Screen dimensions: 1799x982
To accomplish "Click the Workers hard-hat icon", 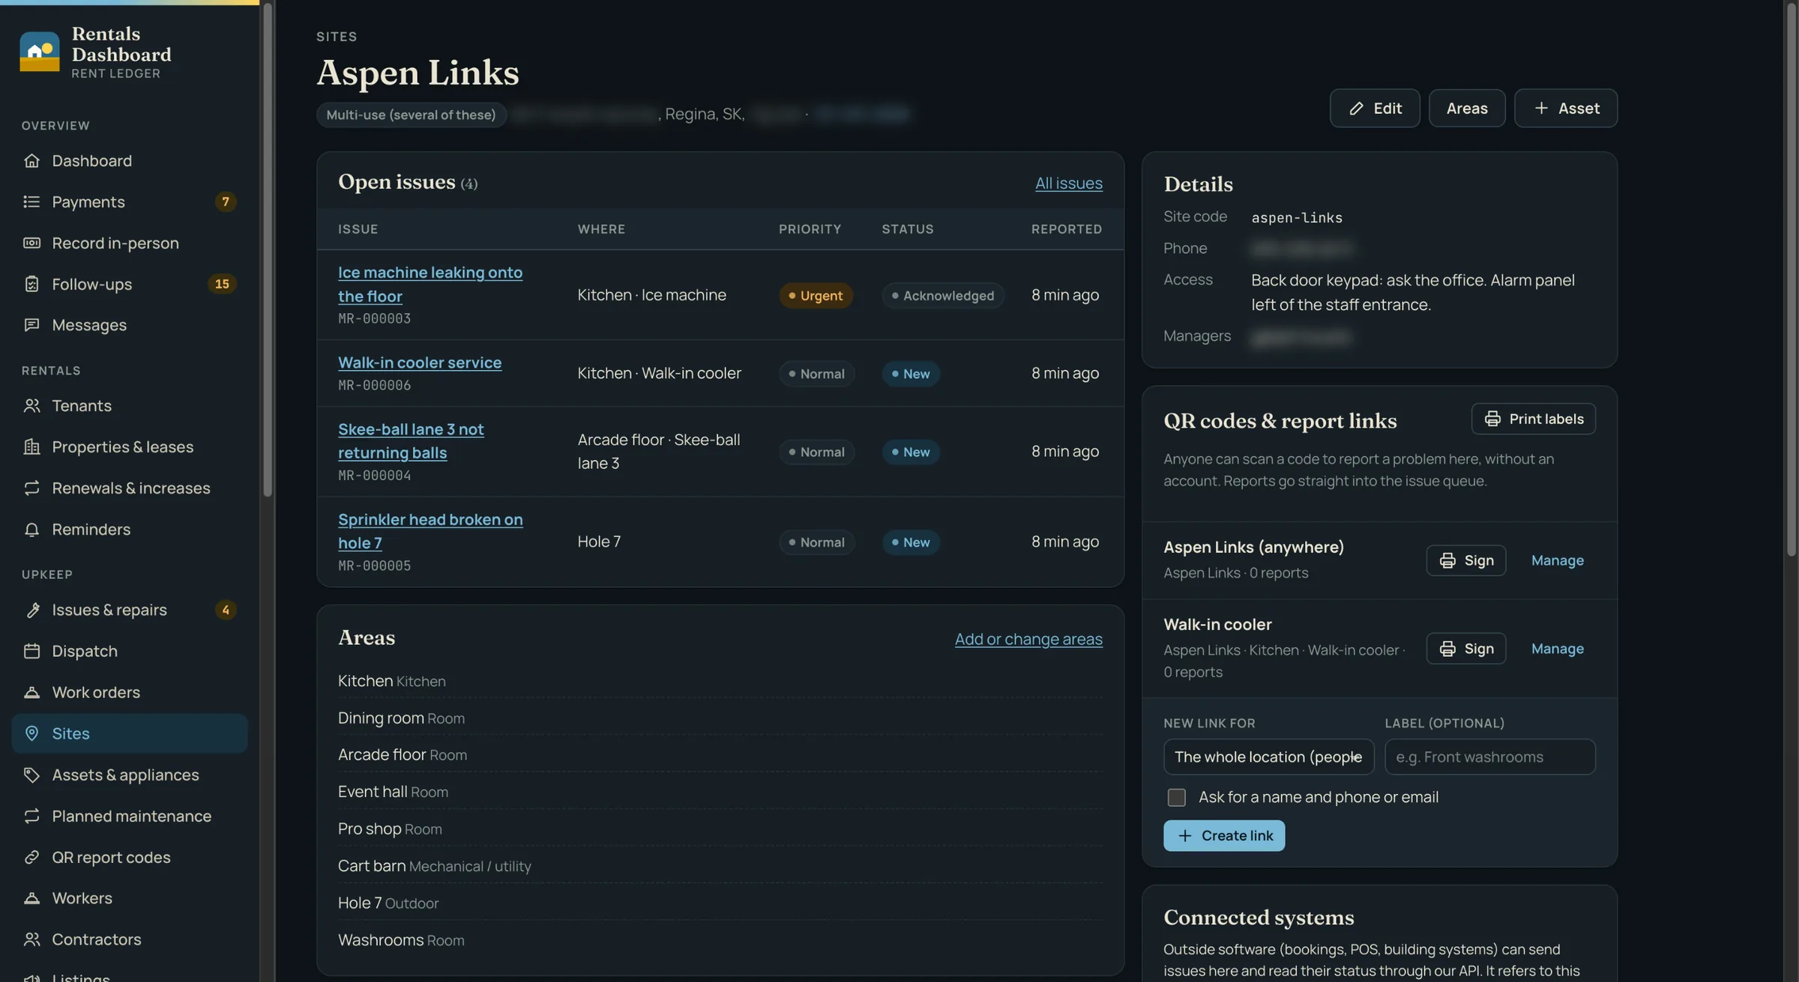I will click(31, 898).
